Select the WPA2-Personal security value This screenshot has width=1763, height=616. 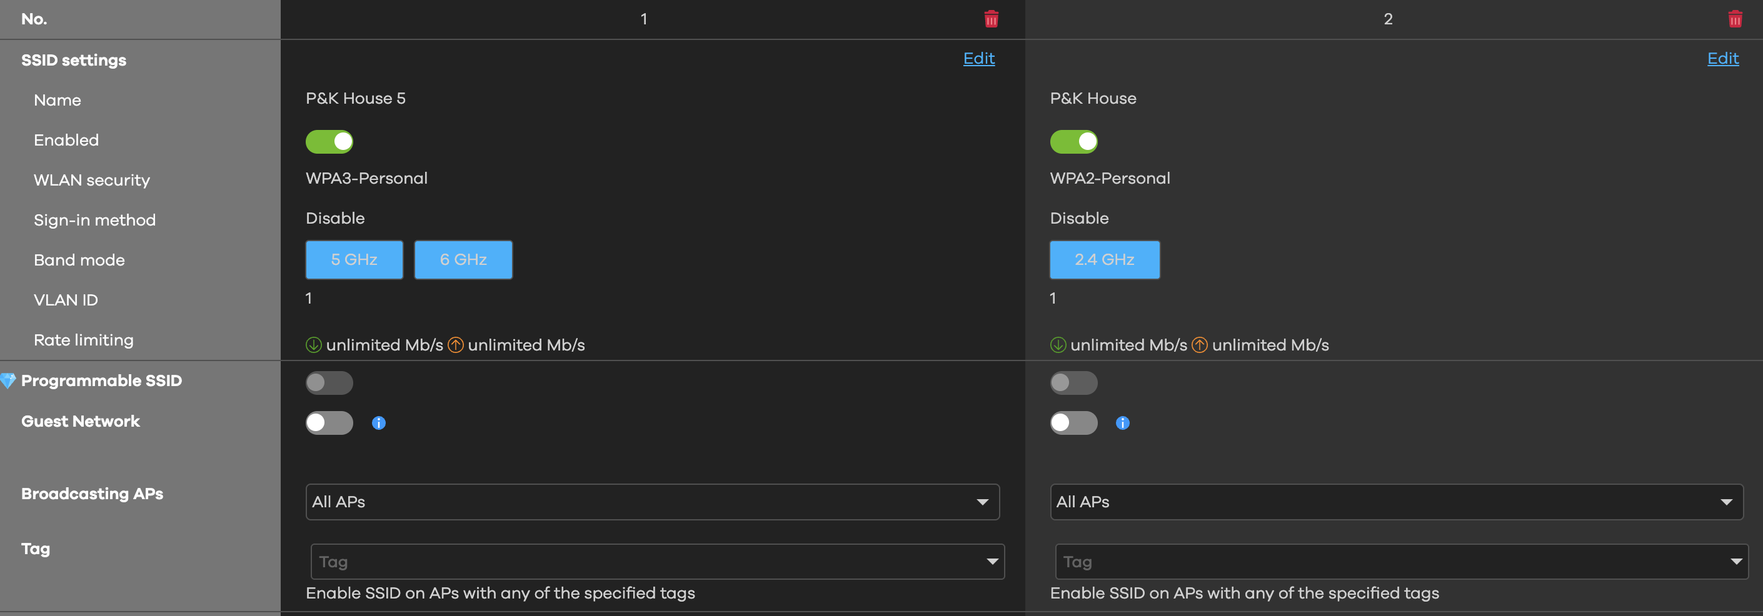tap(1110, 179)
